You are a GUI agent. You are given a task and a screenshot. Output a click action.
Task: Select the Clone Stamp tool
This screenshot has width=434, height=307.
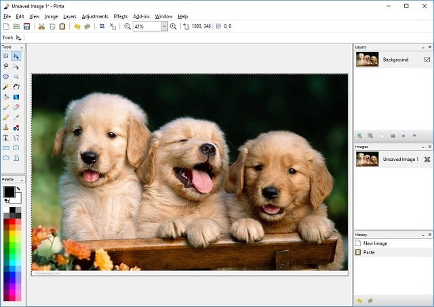pyautogui.click(x=6, y=128)
